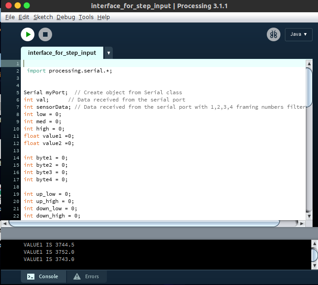Click the 'int byte1 = 0;' line
The width and height of the screenshot is (318, 285).
point(46,158)
